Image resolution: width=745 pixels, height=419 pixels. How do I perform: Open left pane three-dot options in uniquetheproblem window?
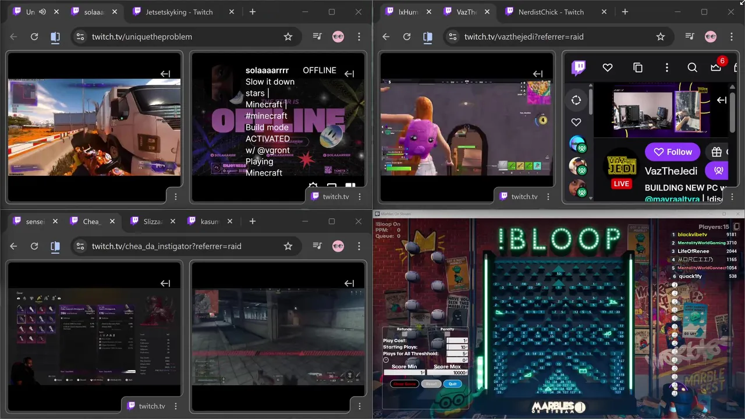click(x=176, y=197)
